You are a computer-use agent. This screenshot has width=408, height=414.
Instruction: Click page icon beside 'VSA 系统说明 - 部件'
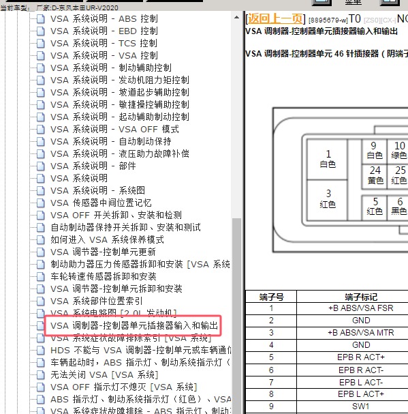(x=41, y=166)
